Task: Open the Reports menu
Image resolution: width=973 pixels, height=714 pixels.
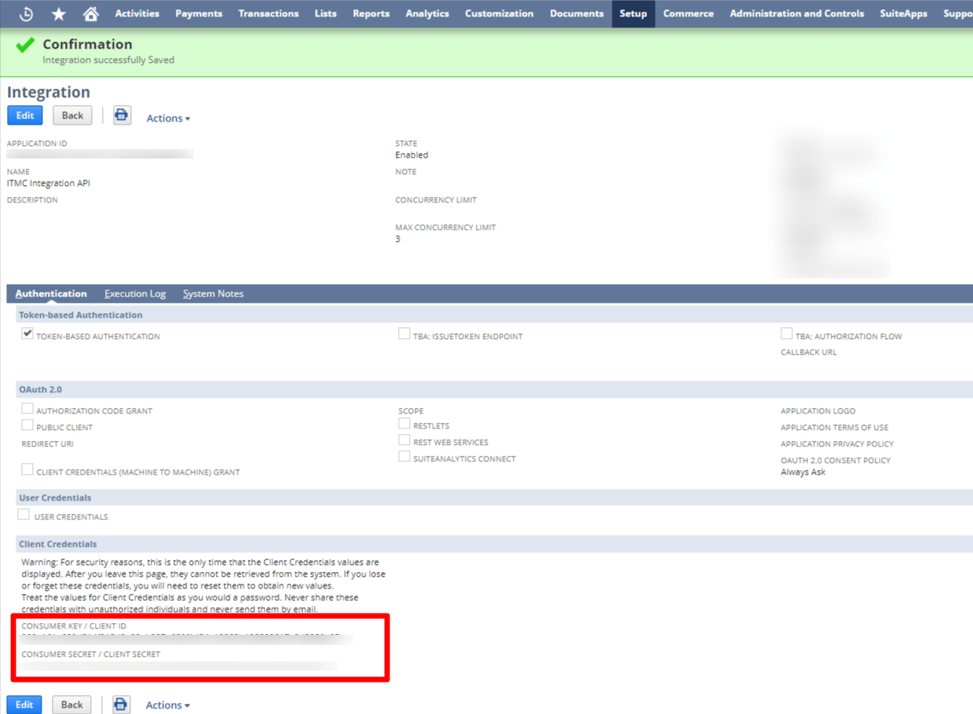Action: pos(371,13)
